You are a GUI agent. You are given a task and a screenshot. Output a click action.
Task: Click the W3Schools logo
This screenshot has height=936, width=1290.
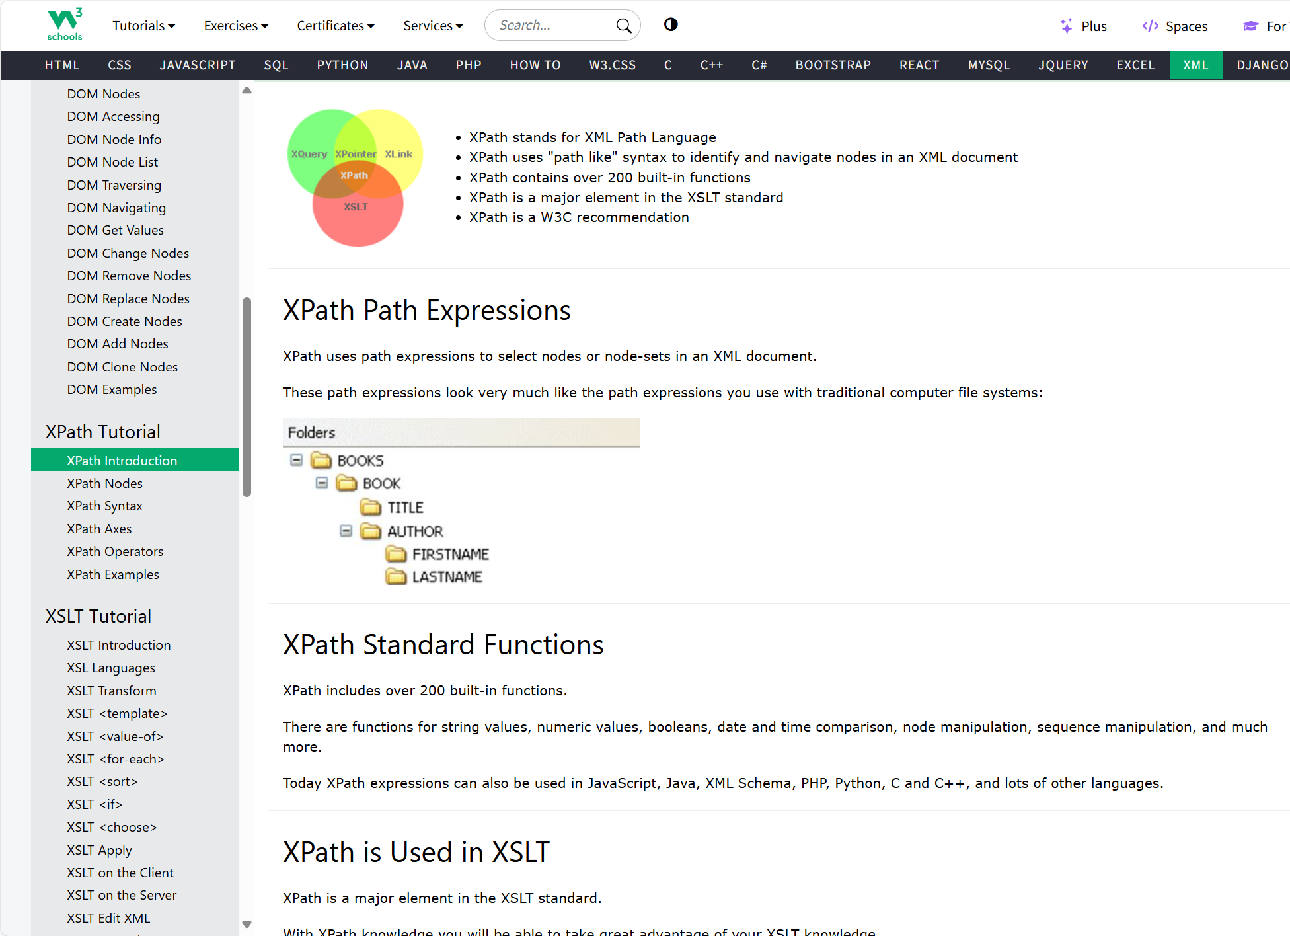coord(65,25)
